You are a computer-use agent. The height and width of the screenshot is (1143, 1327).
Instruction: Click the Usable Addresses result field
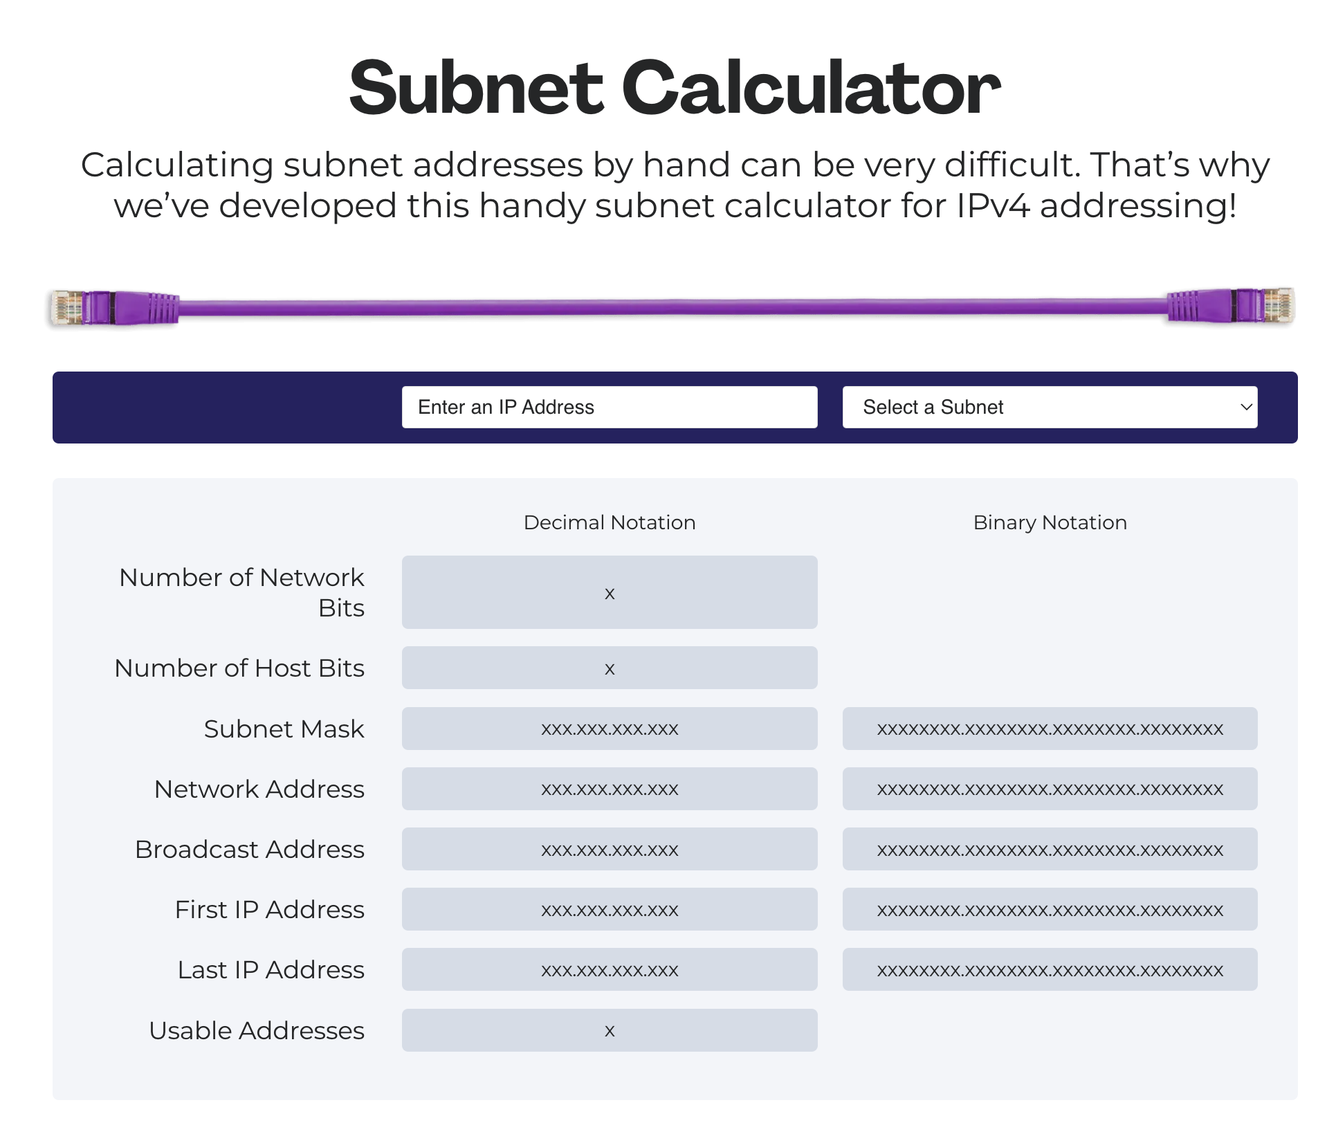[609, 1030]
